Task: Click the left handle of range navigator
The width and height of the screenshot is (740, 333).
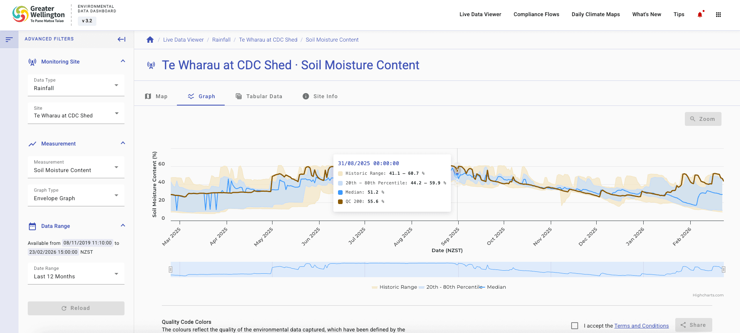Action: point(170,269)
